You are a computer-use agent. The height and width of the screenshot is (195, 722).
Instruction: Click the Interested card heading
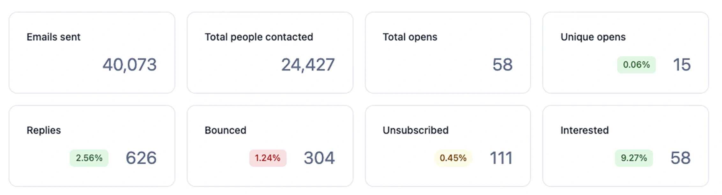[584, 130]
